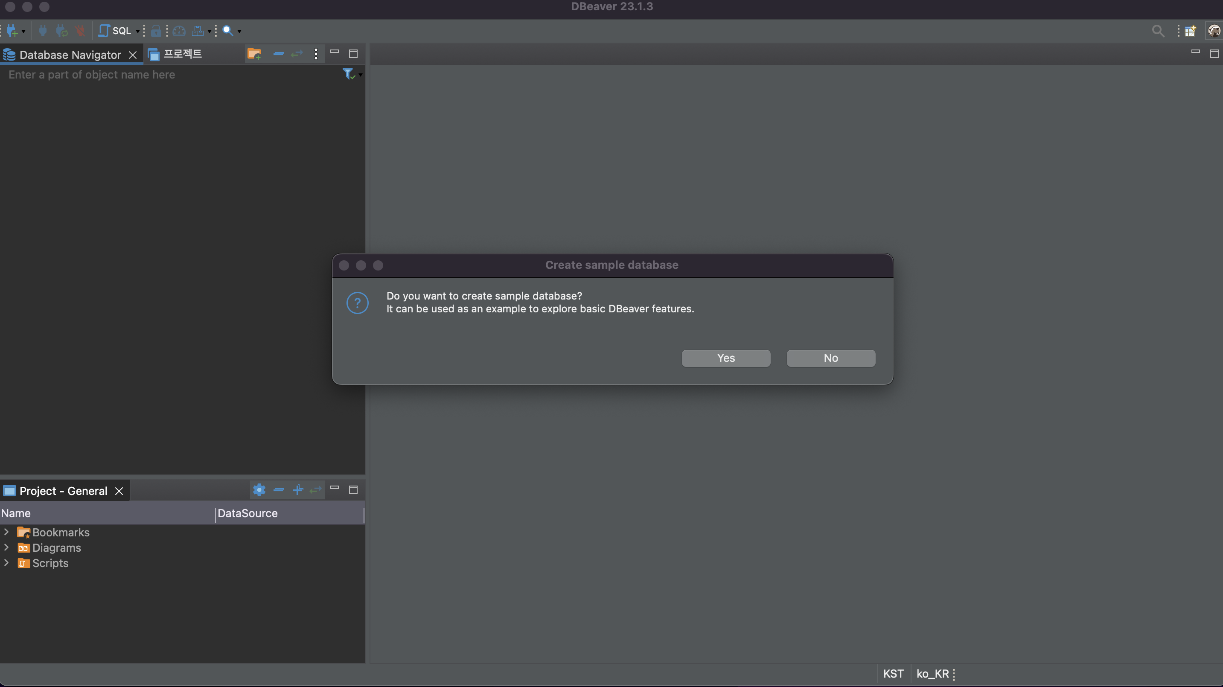Toggle link with editor in Navigator
This screenshot has height=687, width=1223.
pyautogui.click(x=297, y=54)
